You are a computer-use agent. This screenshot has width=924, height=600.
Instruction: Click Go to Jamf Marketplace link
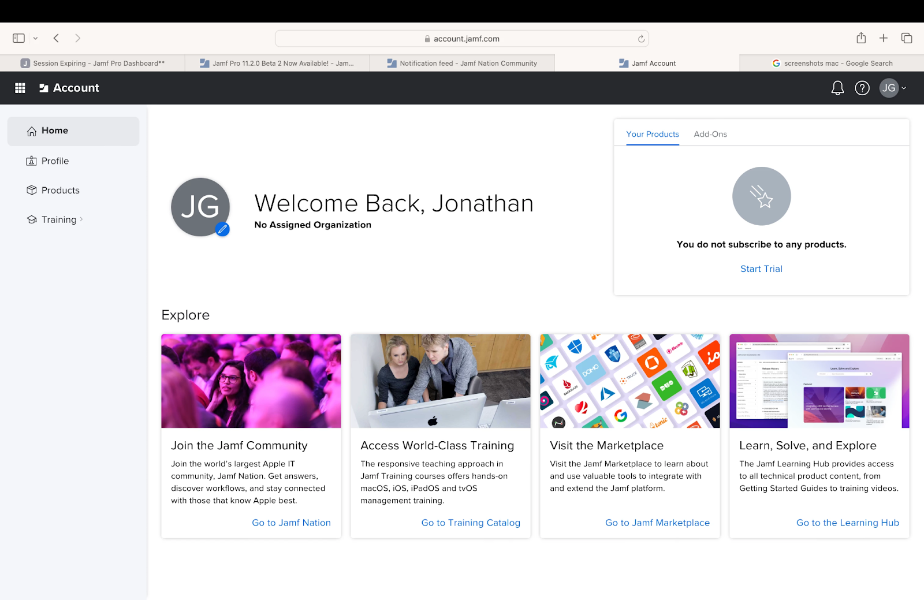(x=657, y=523)
